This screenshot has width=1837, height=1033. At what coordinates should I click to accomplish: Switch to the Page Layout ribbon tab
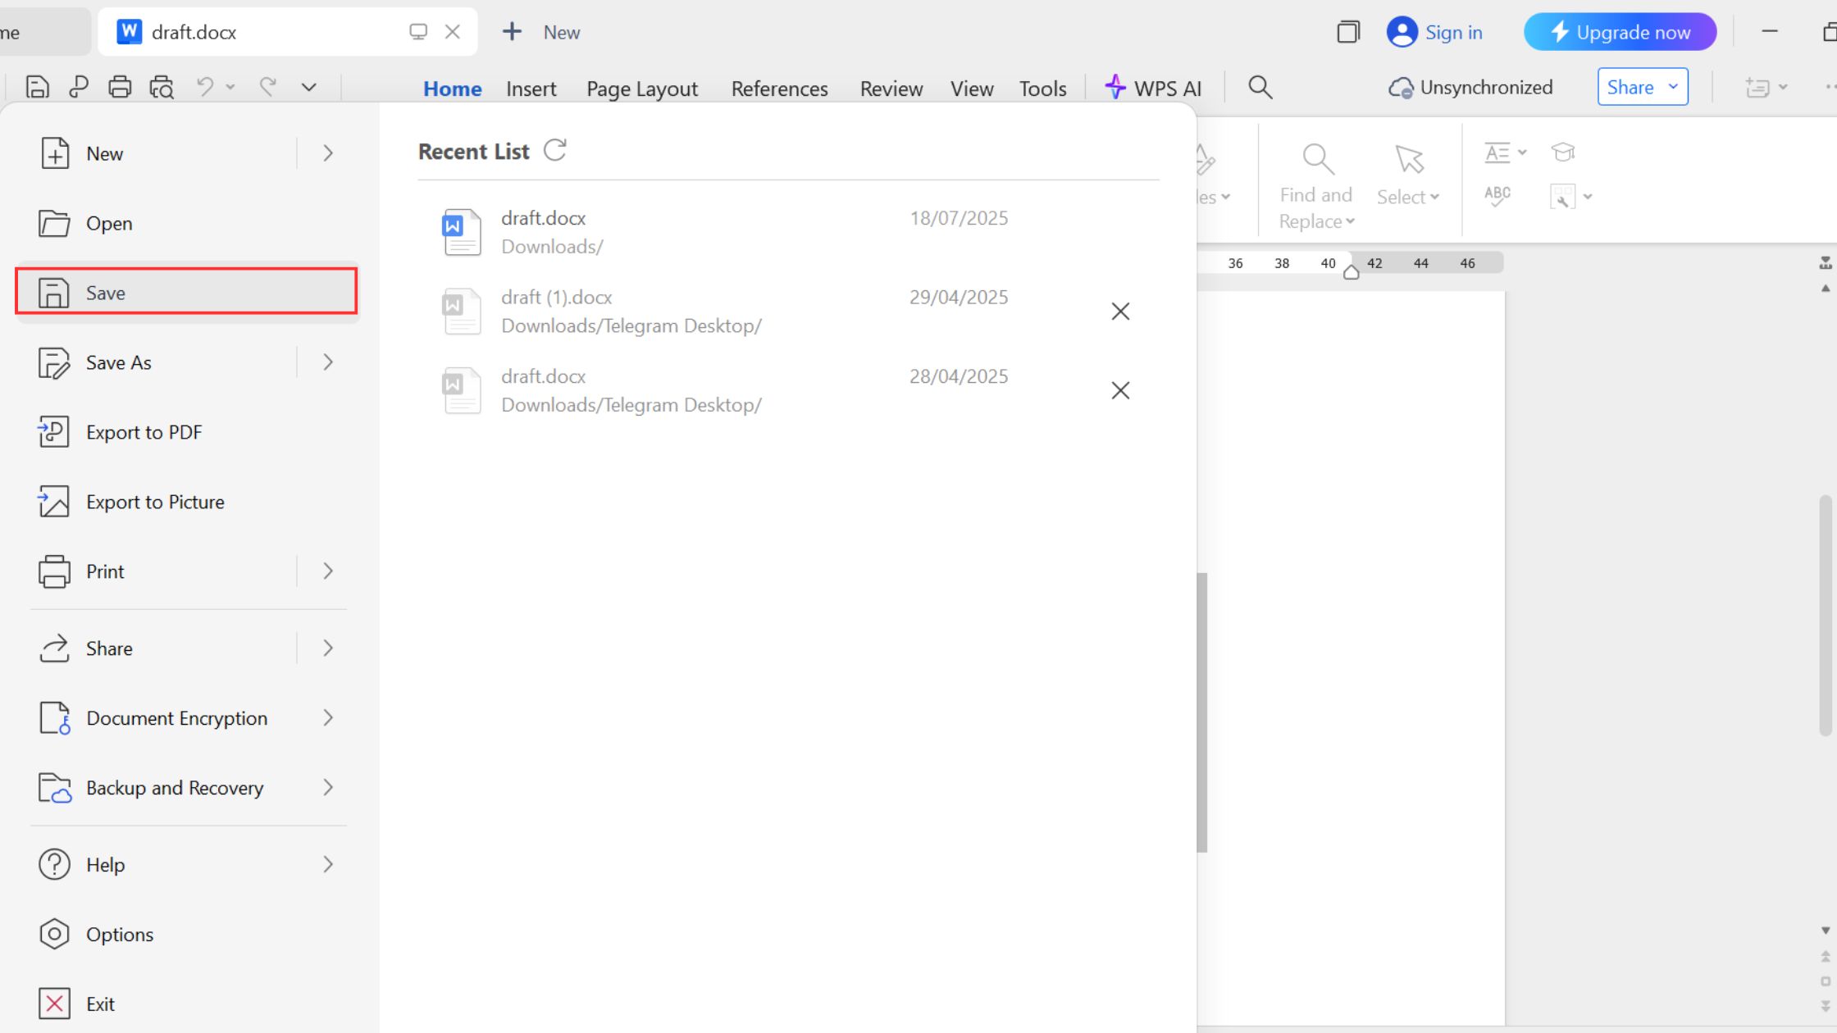642,89
